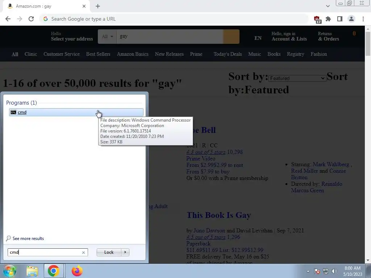Open Customer Service nav link
Image resolution: width=371 pixels, height=278 pixels.
(62, 54)
